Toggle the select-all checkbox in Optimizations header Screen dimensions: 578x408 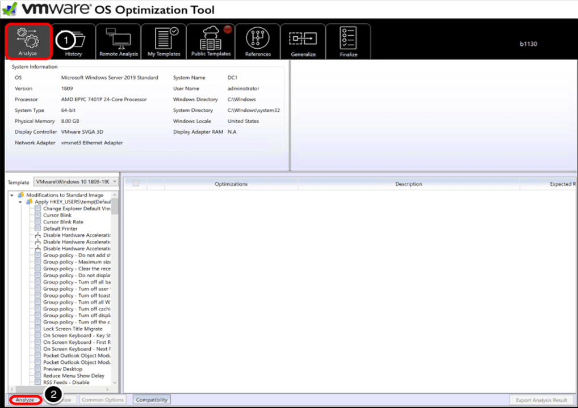136,184
